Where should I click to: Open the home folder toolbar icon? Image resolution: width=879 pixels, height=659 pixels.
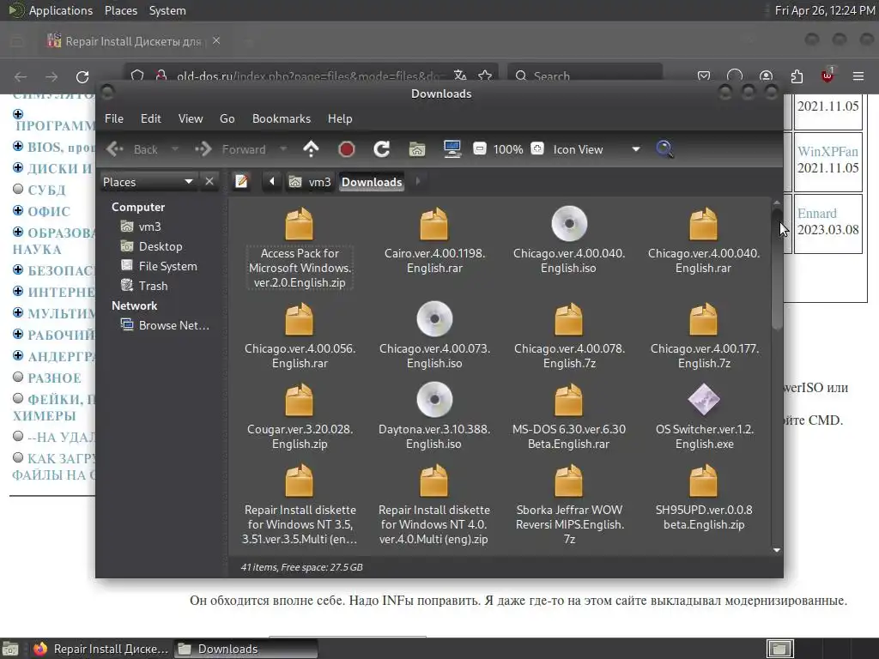(x=416, y=149)
